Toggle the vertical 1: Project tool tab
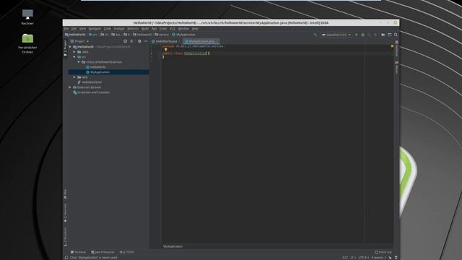Viewport: 462px width, 260px height. pos(66,48)
